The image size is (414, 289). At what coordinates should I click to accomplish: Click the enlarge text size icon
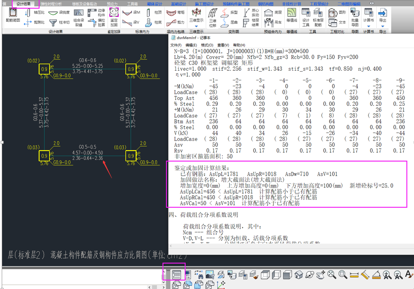387,275
